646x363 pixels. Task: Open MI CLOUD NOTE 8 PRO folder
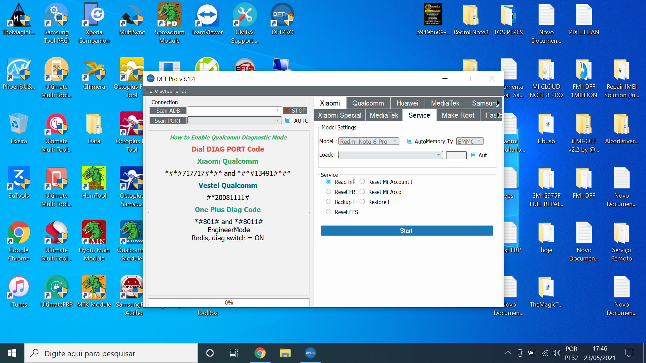(546, 78)
